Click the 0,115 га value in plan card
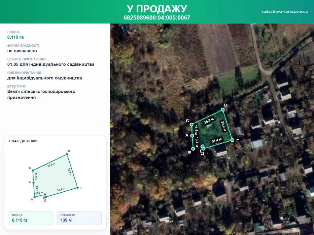Viewport: 314px width, 235px height. click(x=20, y=220)
